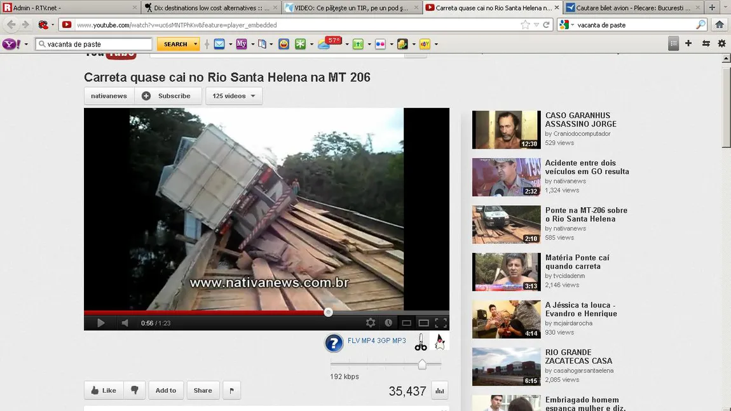Click the red ladybug add-on icon in navigation bar

pyautogui.click(x=43, y=25)
